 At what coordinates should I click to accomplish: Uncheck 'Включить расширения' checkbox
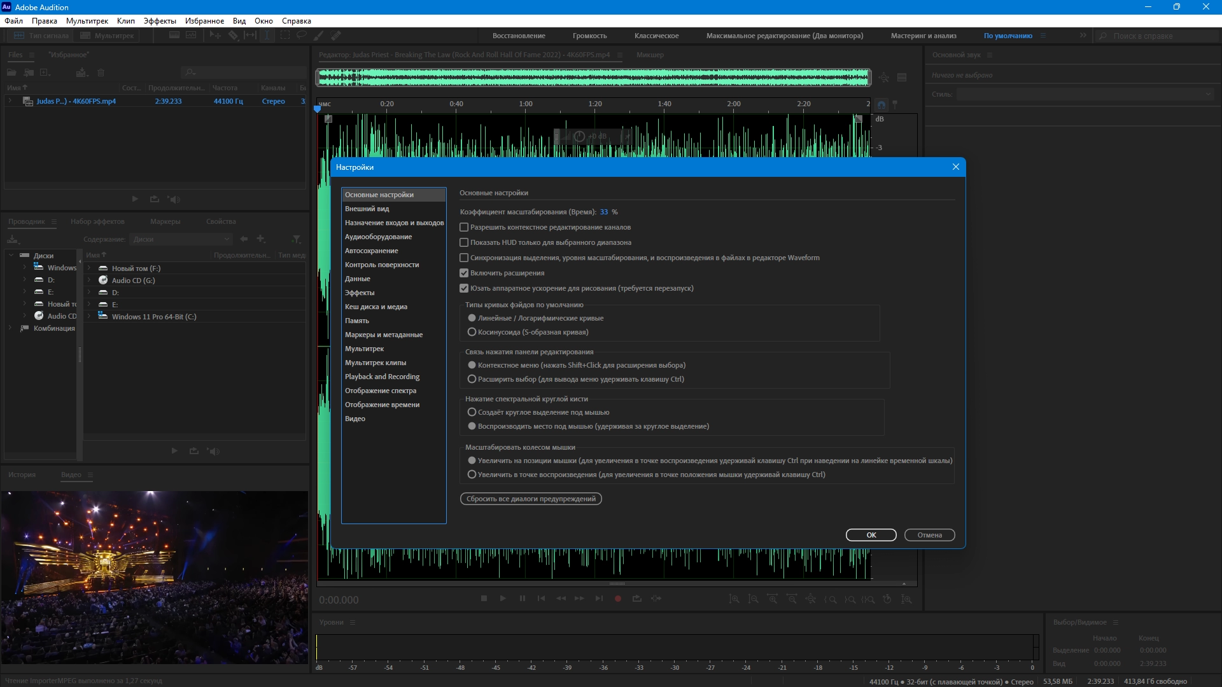pyautogui.click(x=464, y=273)
